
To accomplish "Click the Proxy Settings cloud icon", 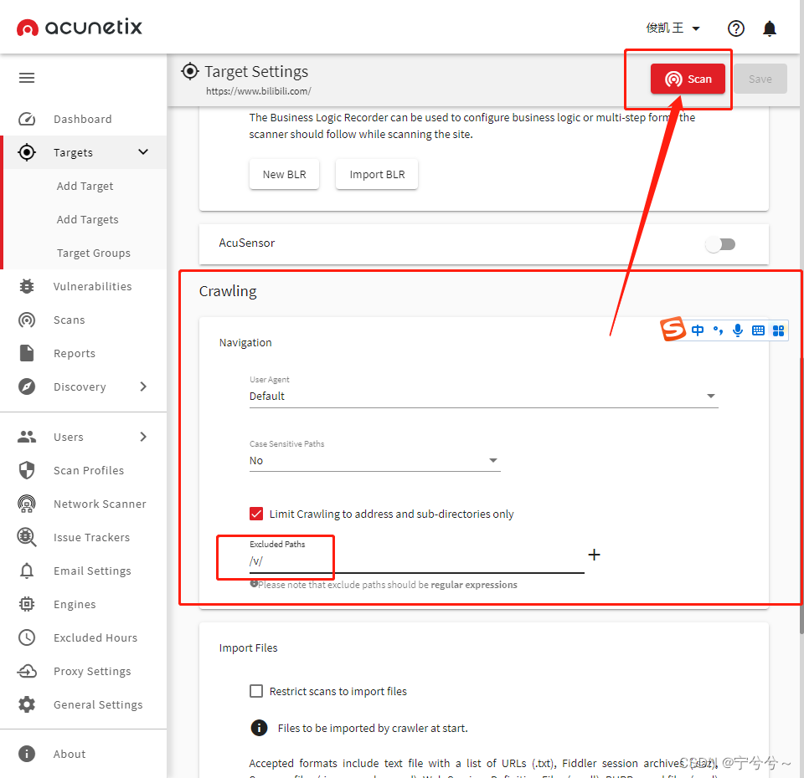I will pos(27,671).
